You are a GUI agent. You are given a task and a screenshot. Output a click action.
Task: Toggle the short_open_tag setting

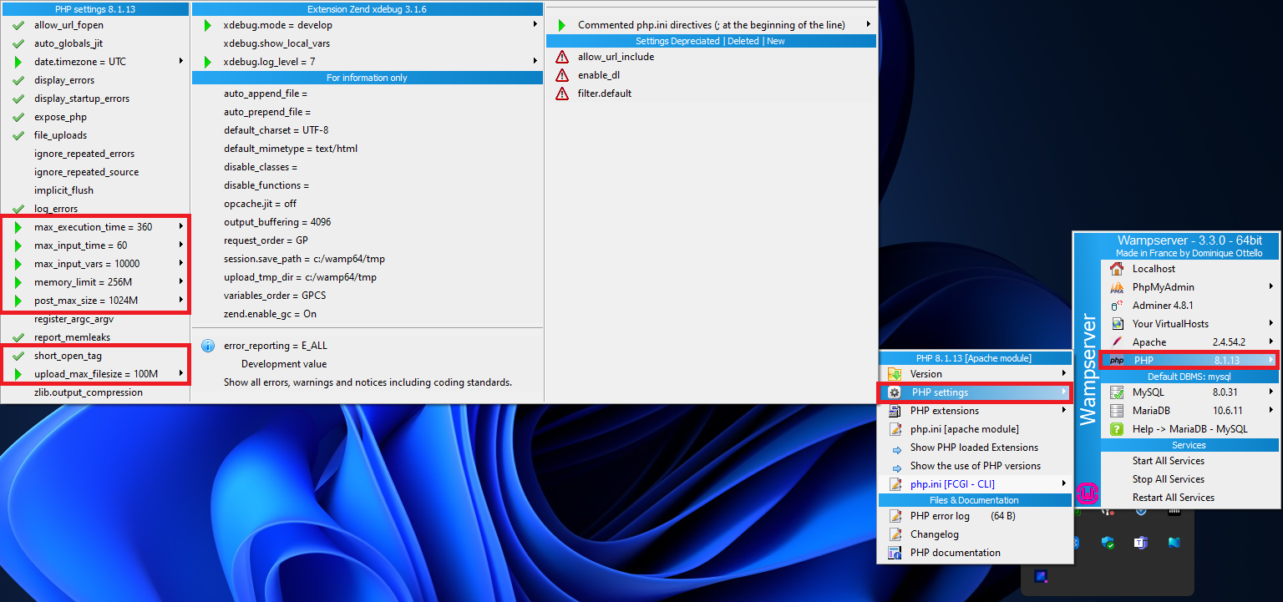95,356
